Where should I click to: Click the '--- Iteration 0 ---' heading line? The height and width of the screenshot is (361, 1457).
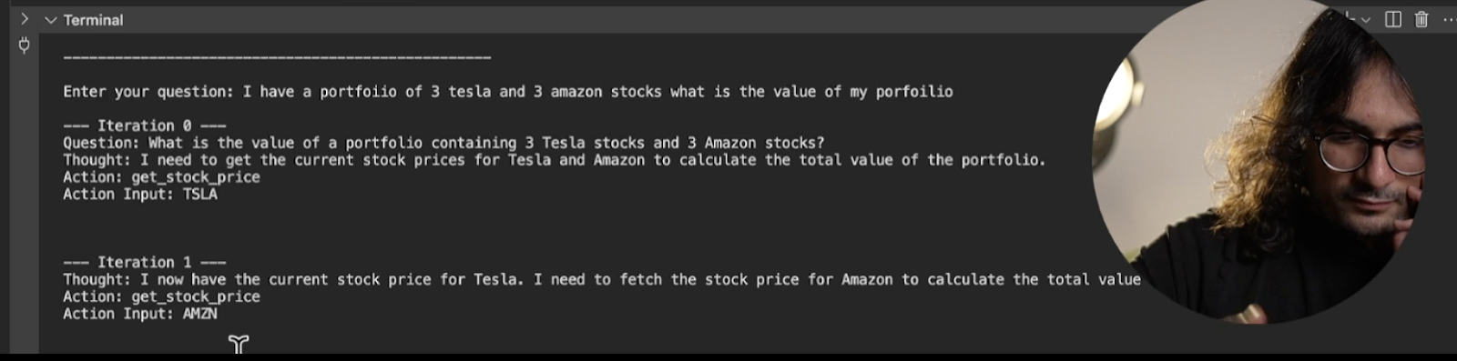[145, 125]
